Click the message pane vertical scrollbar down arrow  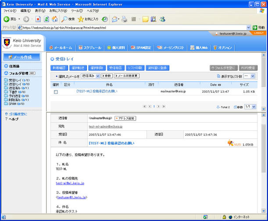click(263, 210)
